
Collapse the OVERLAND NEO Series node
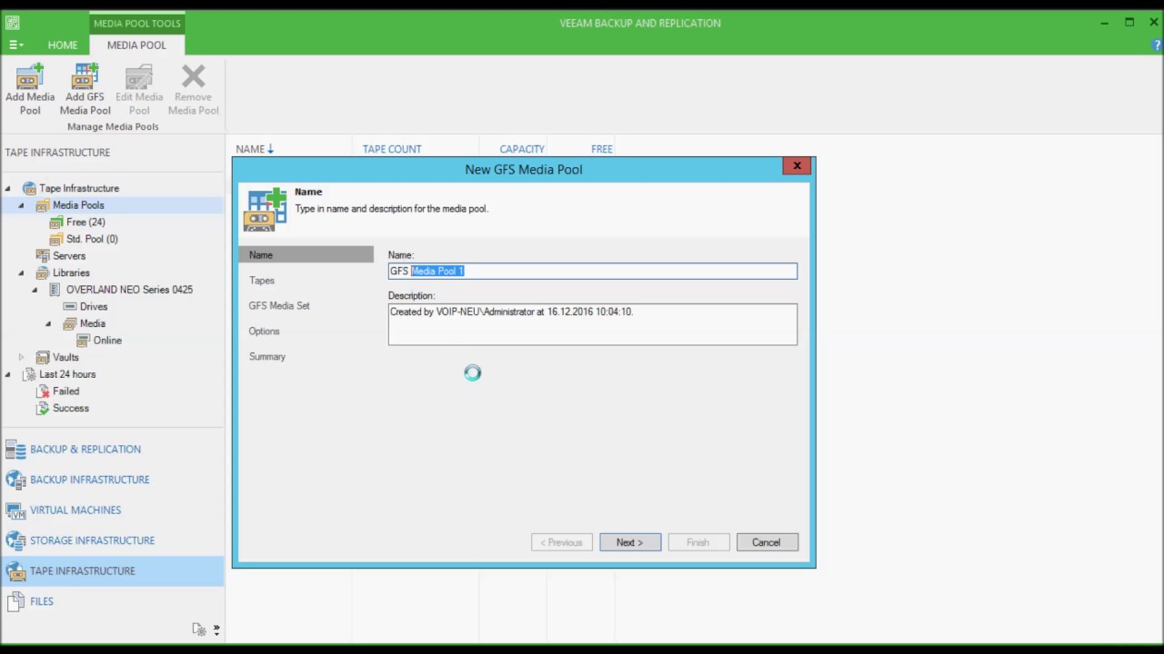click(35, 290)
